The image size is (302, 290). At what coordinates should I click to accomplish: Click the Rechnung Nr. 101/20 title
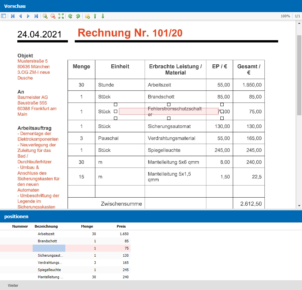[130, 33]
